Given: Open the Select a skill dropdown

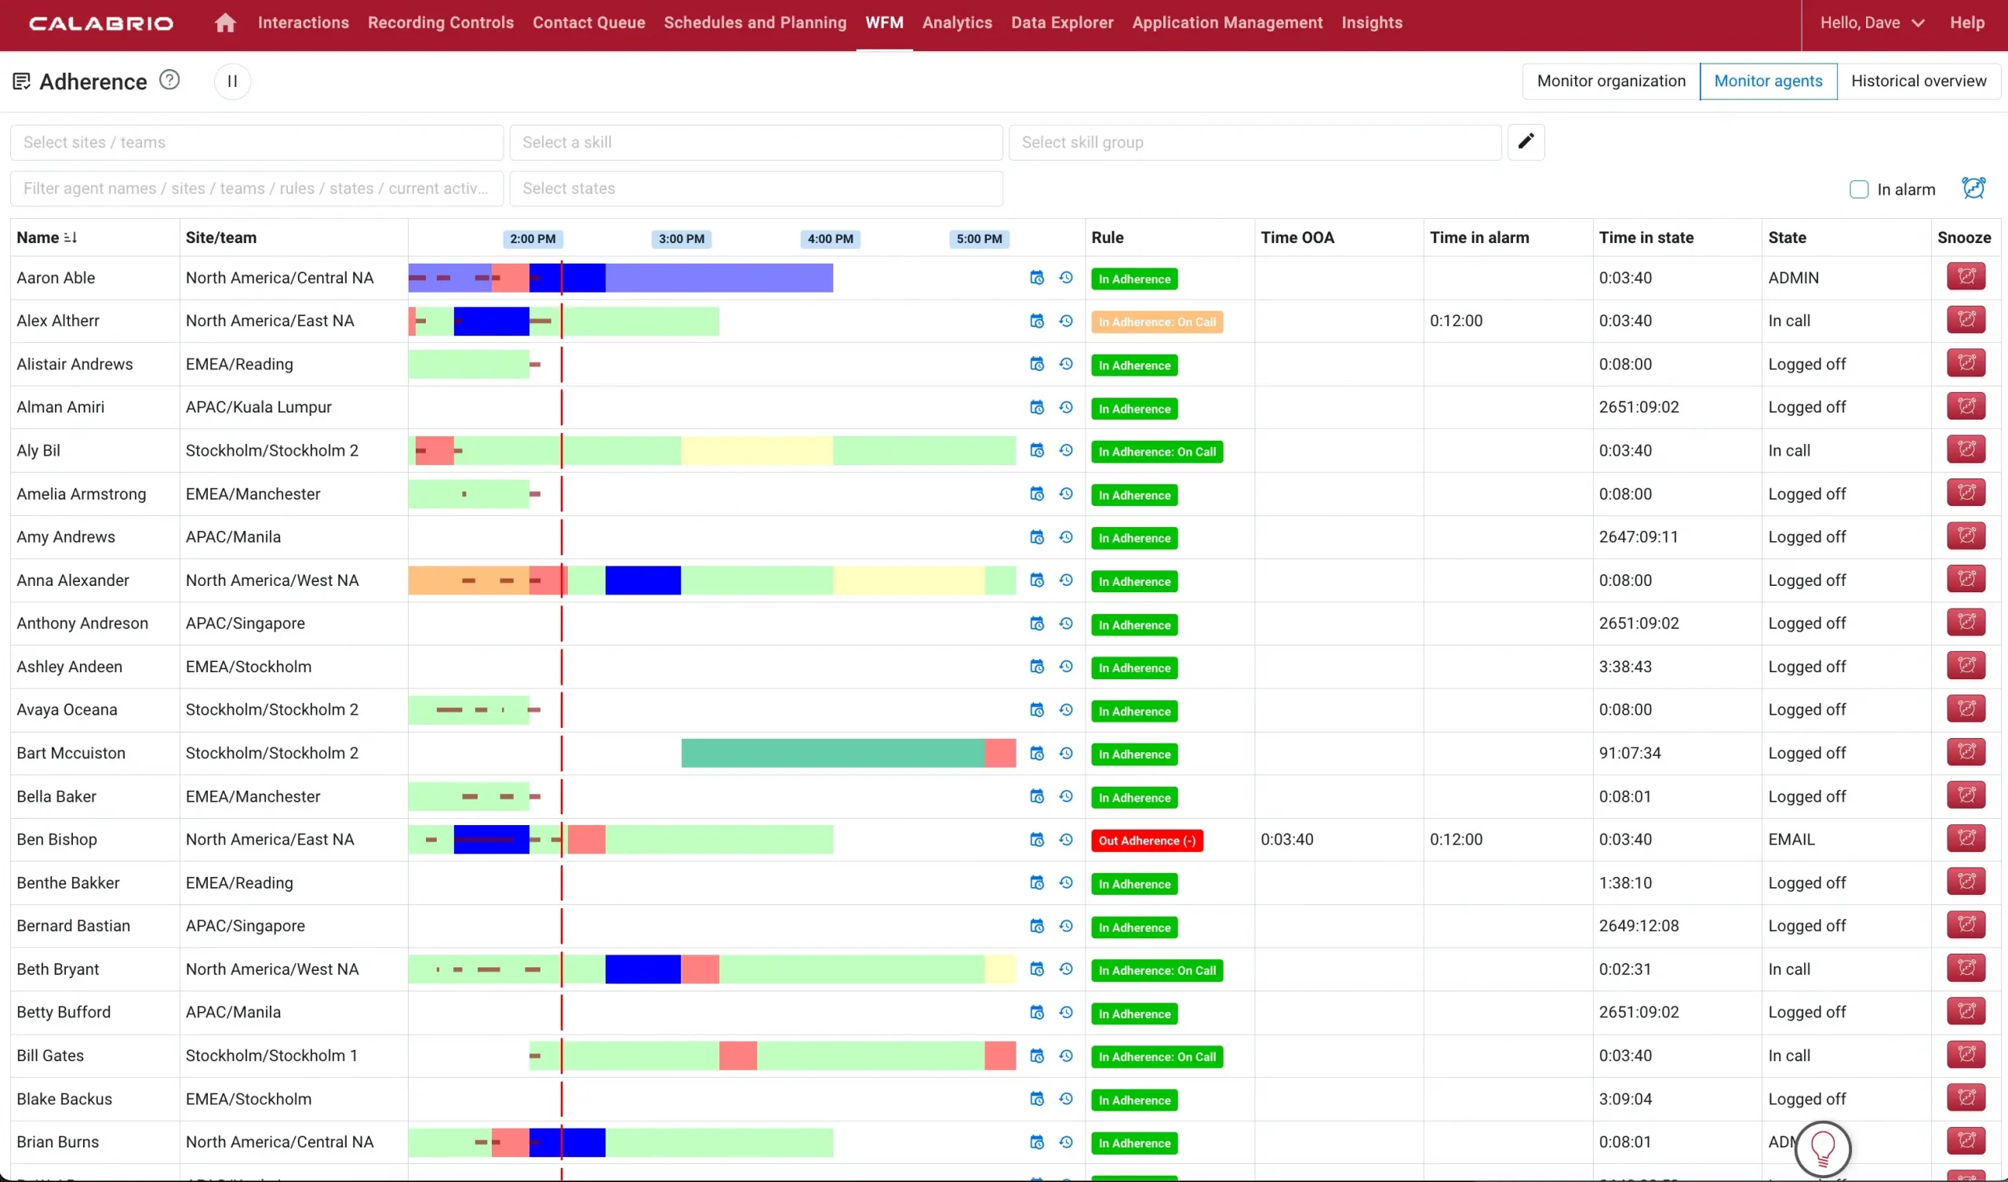Looking at the screenshot, I should pos(755,142).
